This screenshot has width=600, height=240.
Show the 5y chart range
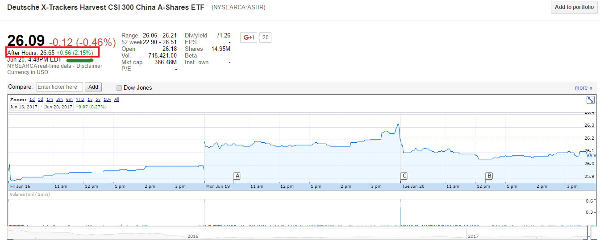[98, 99]
